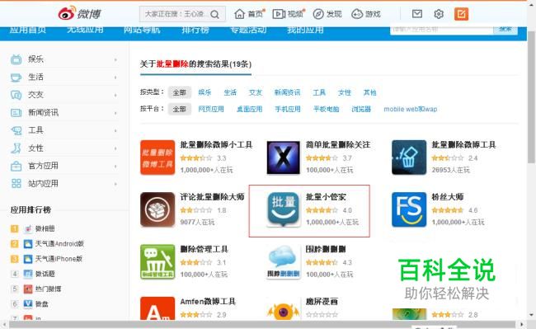Click the horizontal scrollbar at the bottom
This screenshot has height=329, width=536.
pos(261,324)
